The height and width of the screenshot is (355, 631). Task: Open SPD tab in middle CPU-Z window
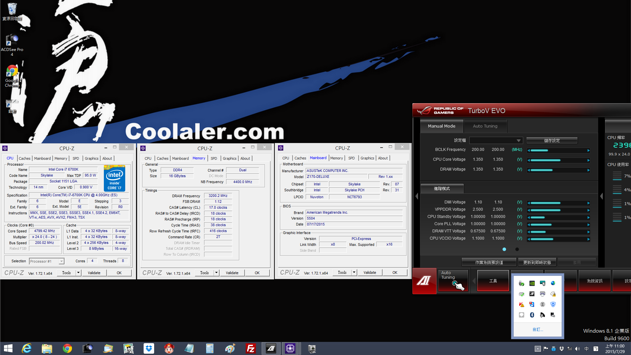pos(214,158)
